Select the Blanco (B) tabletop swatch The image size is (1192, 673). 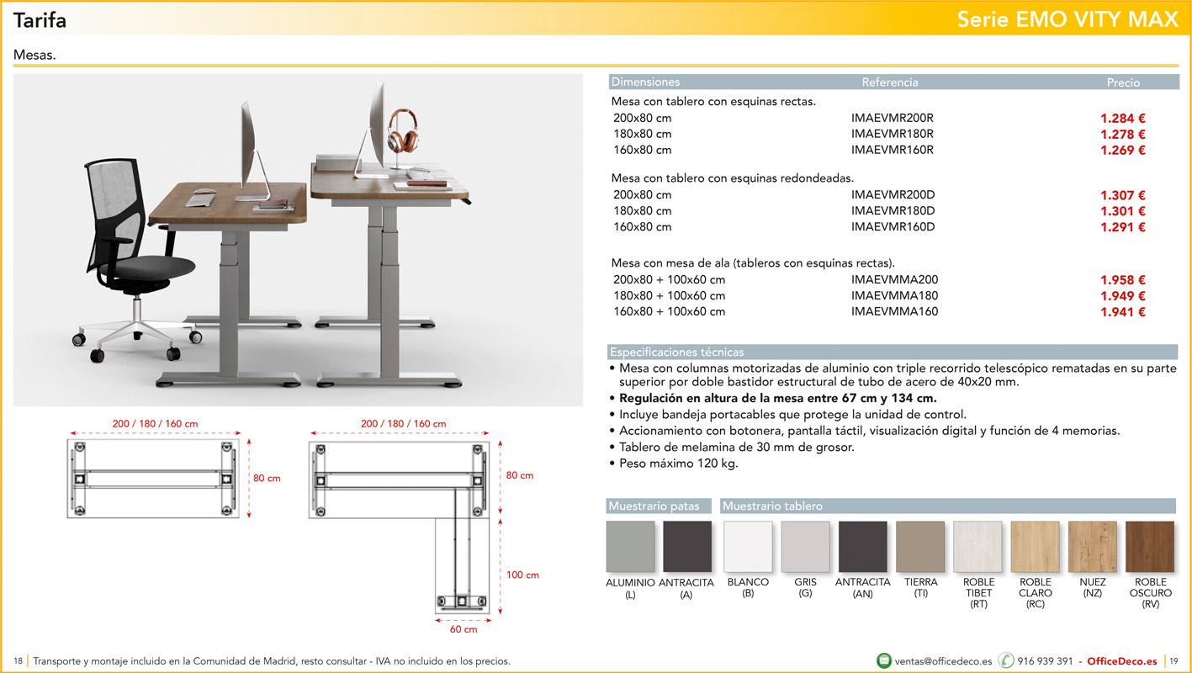coord(748,547)
